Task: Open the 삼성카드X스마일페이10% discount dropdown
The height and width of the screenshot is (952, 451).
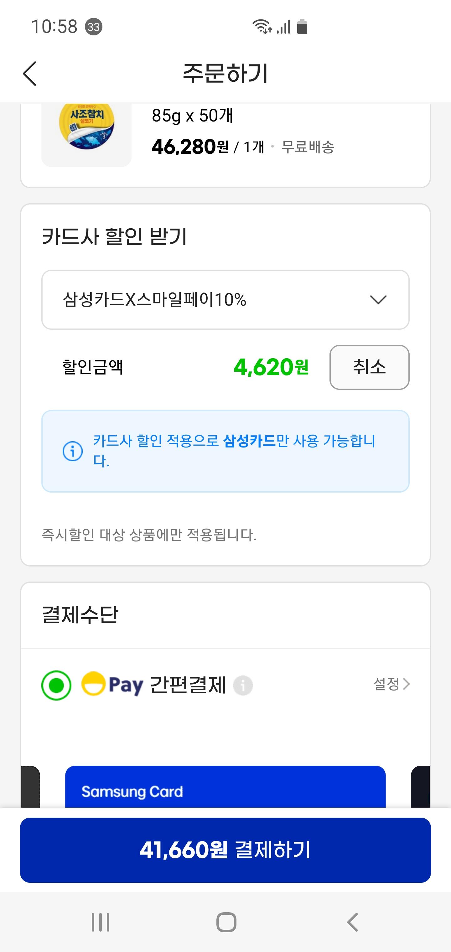Action: coord(225,300)
